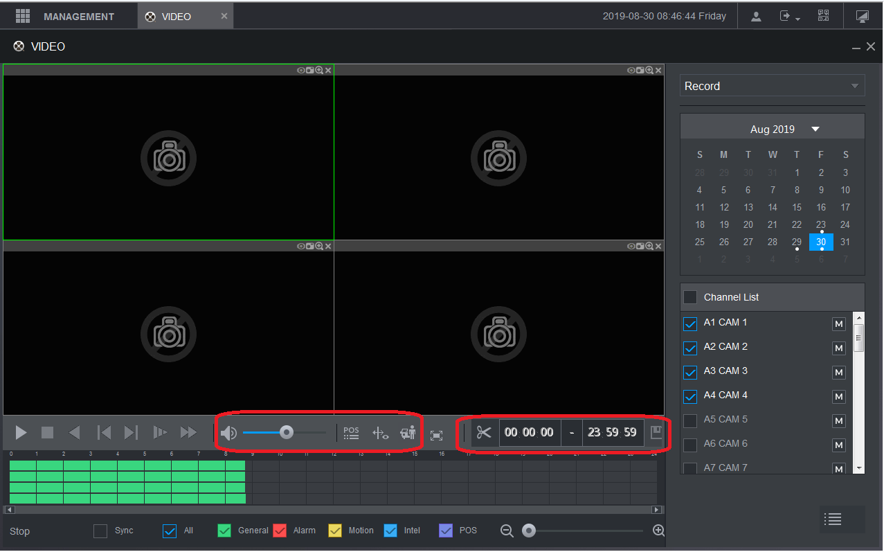Image resolution: width=884 pixels, height=552 pixels.
Task: Mute audio with the speaker icon
Action: click(x=228, y=434)
